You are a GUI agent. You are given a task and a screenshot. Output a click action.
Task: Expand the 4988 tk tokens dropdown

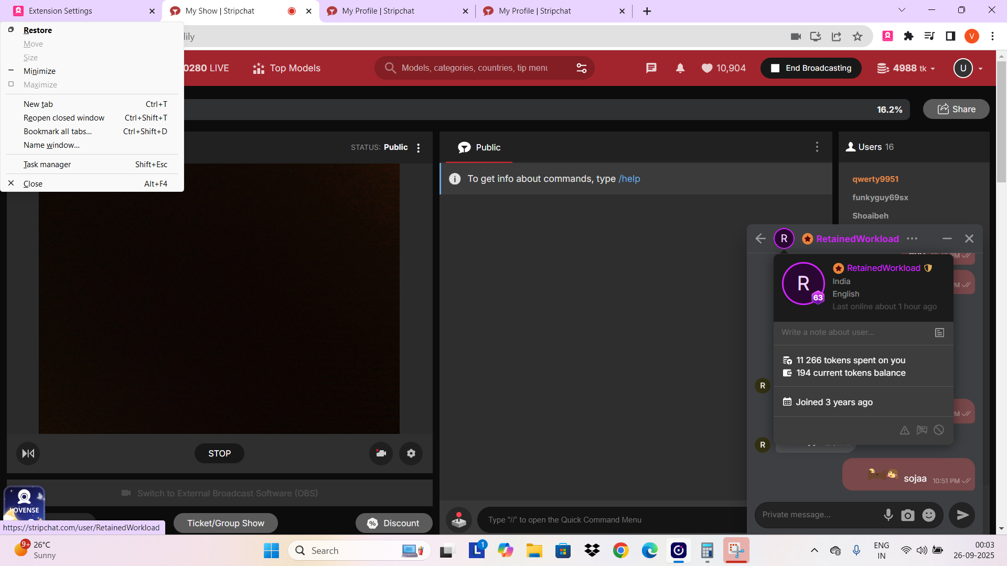coord(906,68)
